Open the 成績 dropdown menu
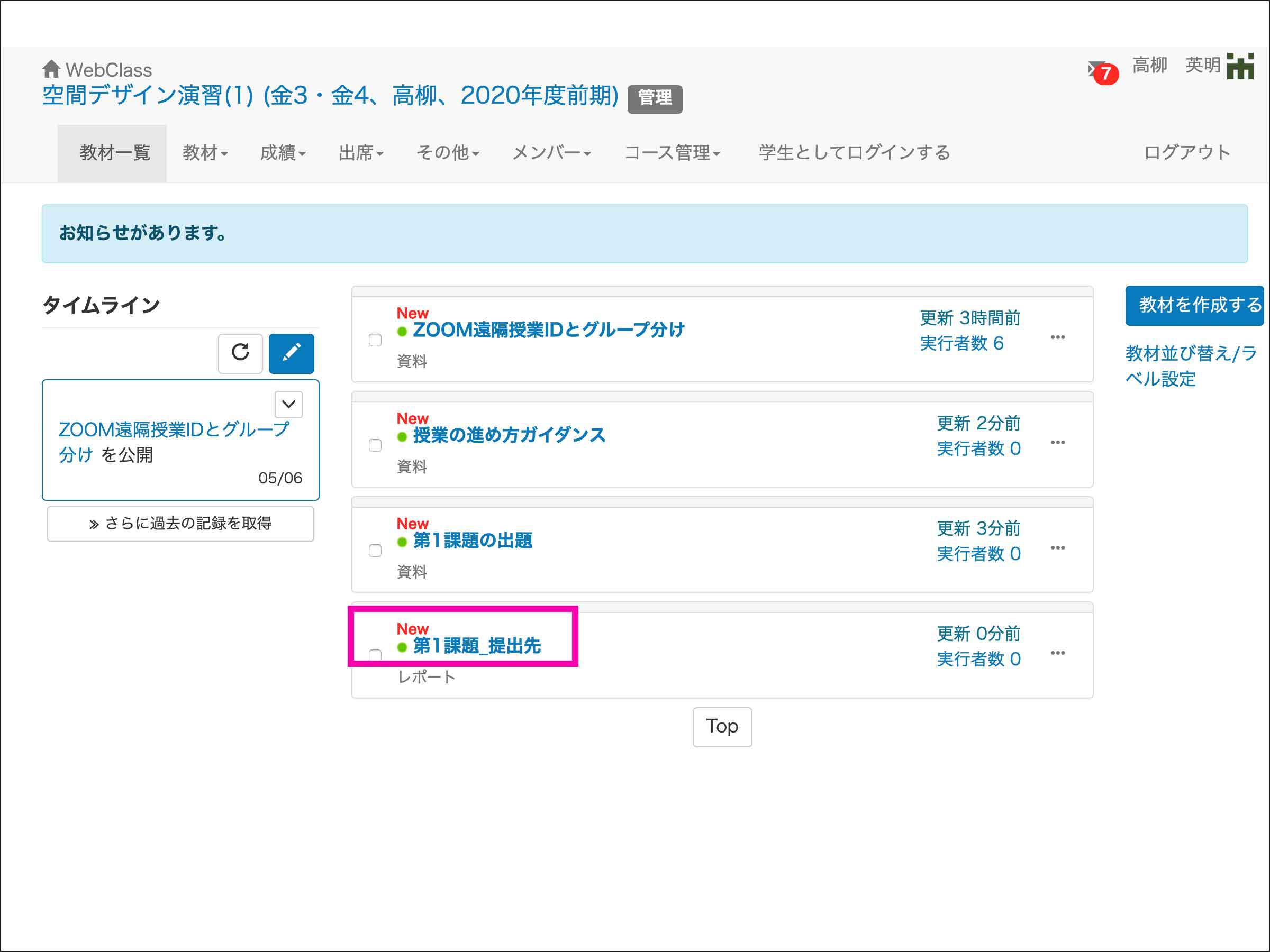The width and height of the screenshot is (1270, 952). tap(283, 153)
